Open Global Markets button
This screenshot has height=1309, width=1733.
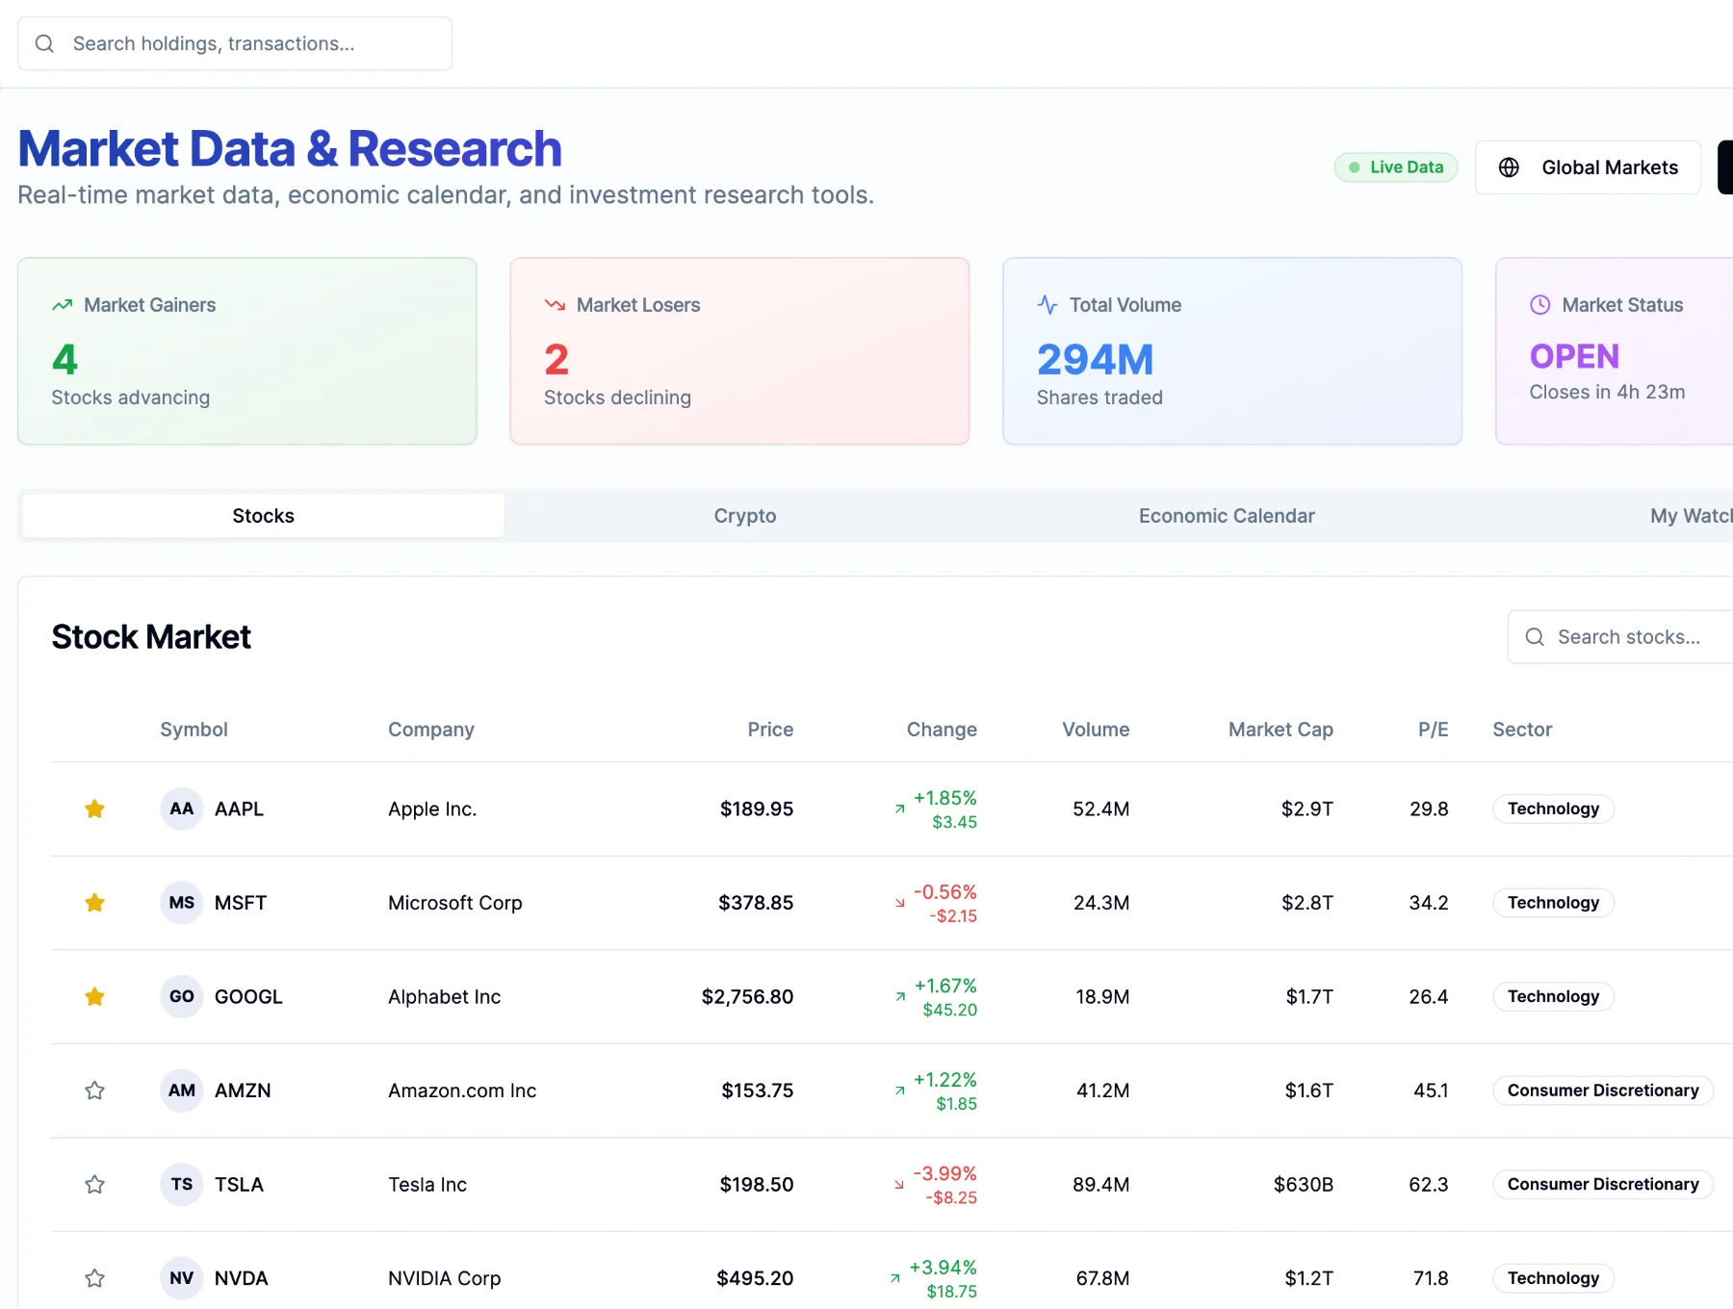pyautogui.click(x=1588, y=167)
